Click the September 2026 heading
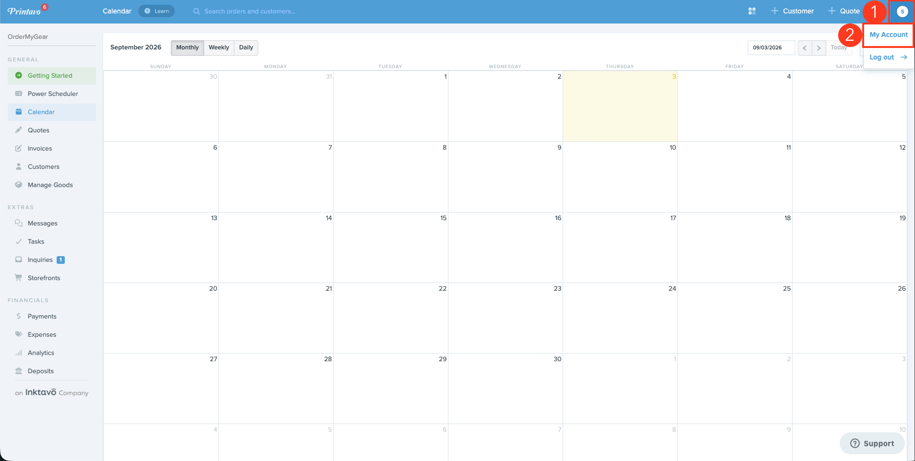The height and width of the screenshot is (461, 915). [x=136, y=47]
